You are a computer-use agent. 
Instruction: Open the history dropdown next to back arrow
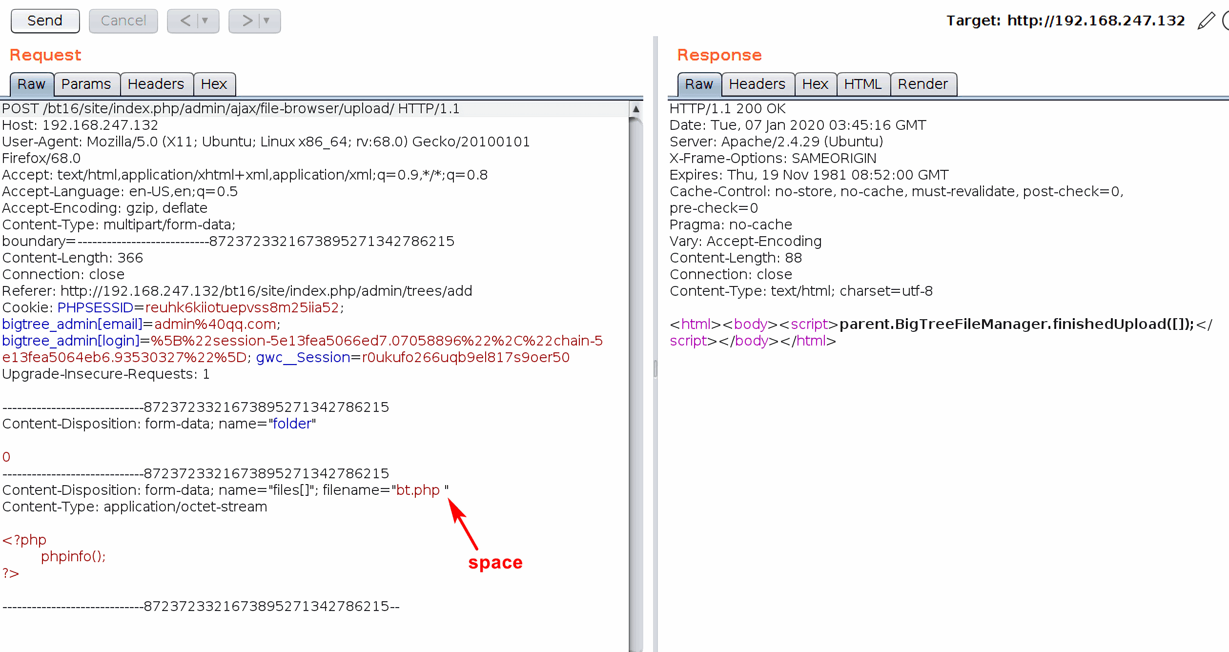coord(205,21)
